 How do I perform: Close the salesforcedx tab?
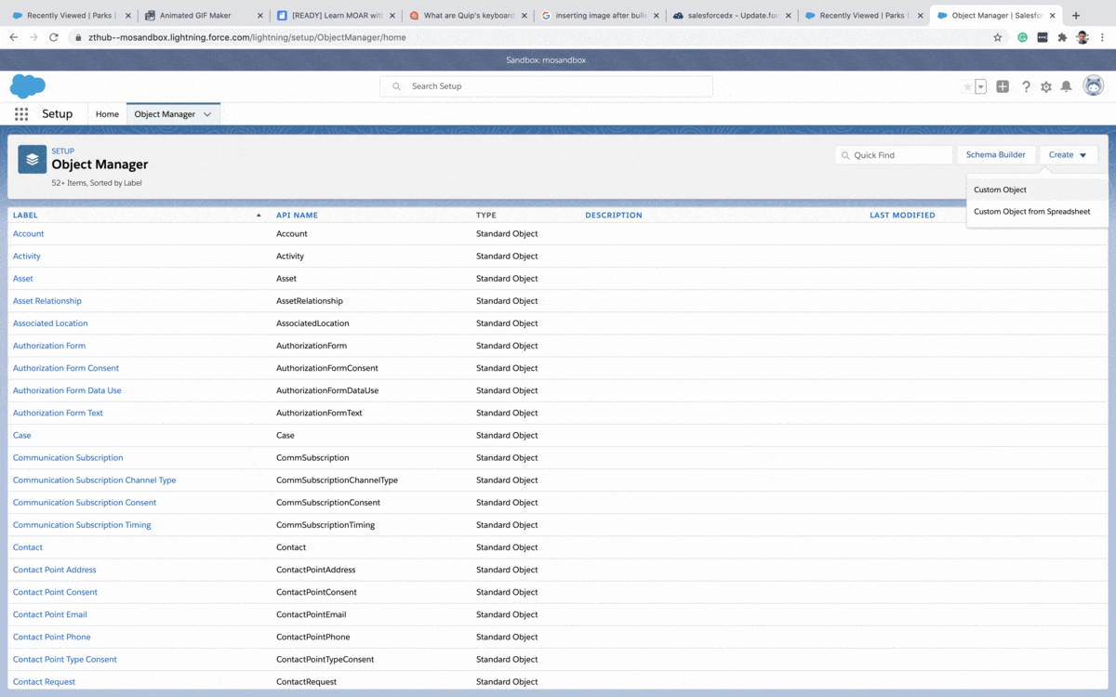click(x=789, y=16)
